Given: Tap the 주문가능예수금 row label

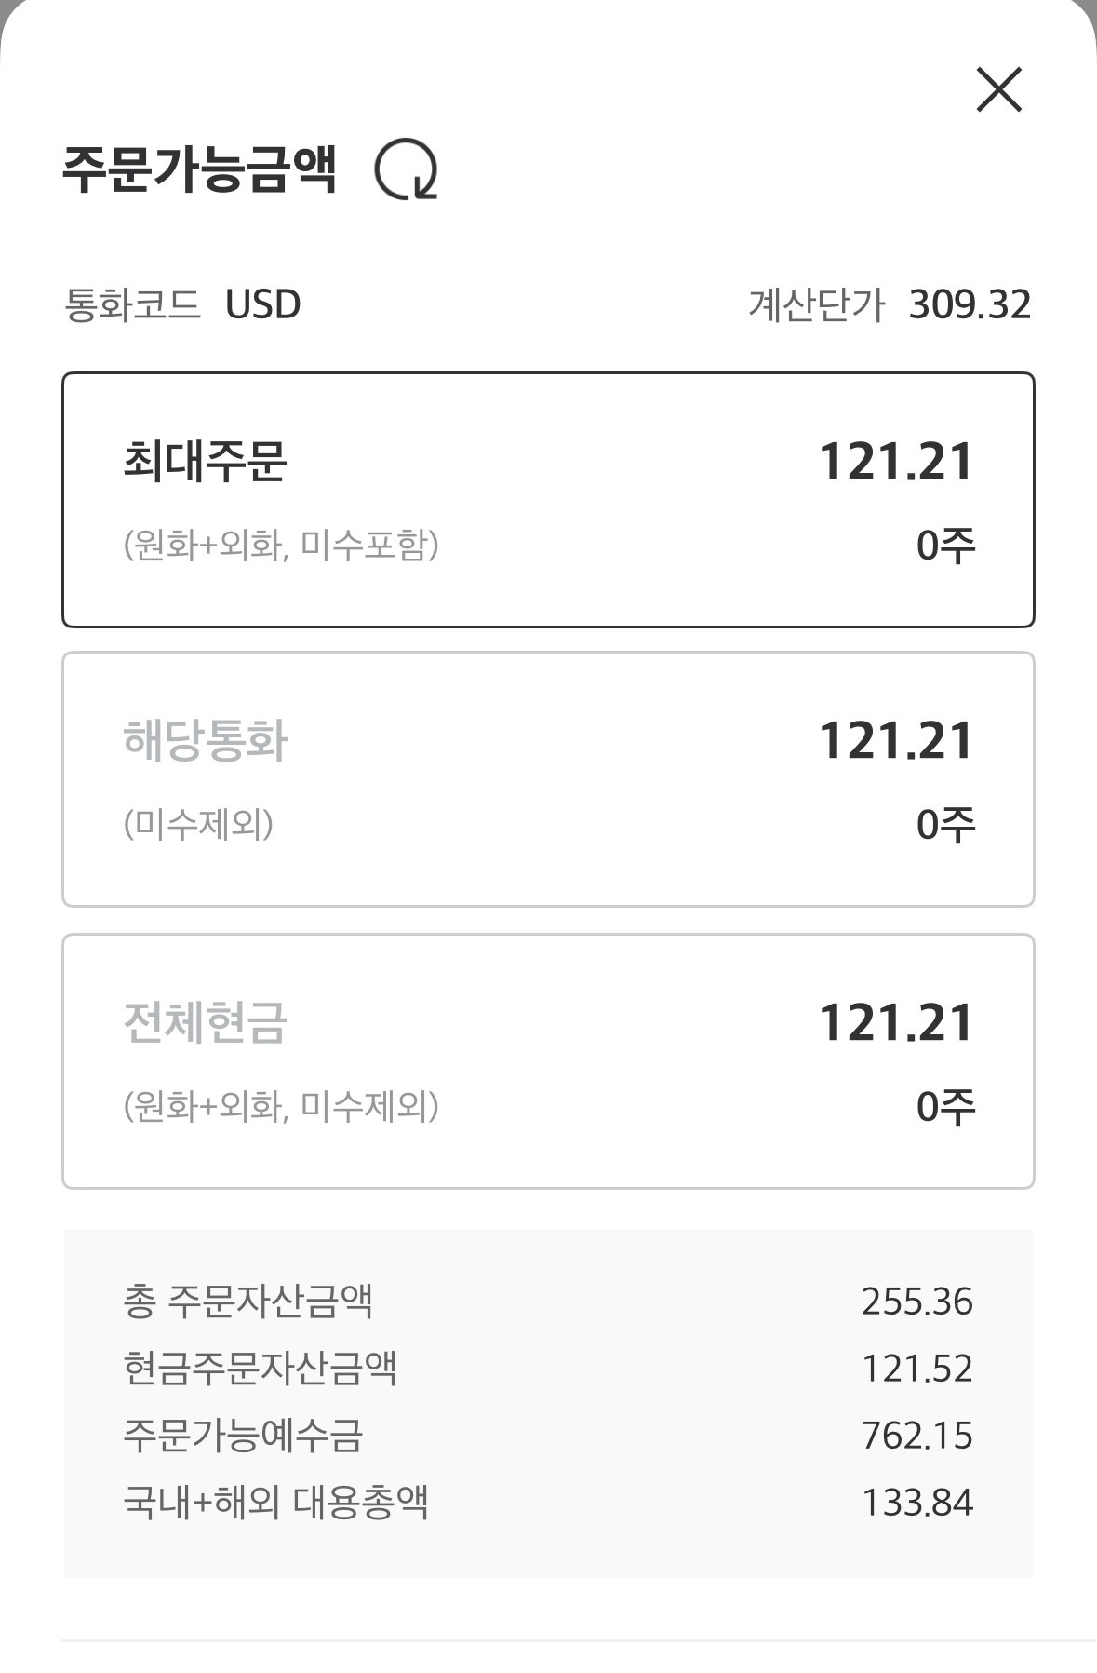Looking at the screenshot, I should [243, 1436].
